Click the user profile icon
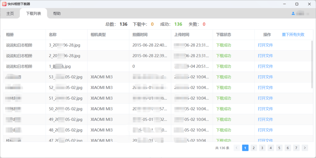This screenshot has width=316, height=158. (x=293, y=14)
